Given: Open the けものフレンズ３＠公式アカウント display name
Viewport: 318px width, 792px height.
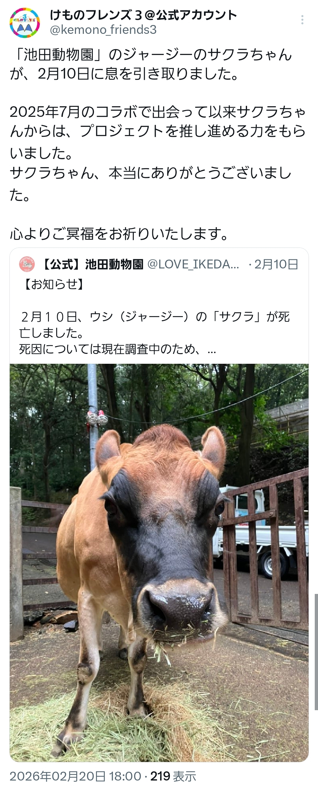Looking at the screenshot, I should click(x=143, y=15).
